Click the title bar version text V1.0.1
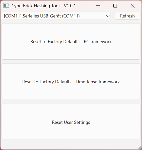The width and height of the screenshot is (142, 150). (x=70, y=6)
